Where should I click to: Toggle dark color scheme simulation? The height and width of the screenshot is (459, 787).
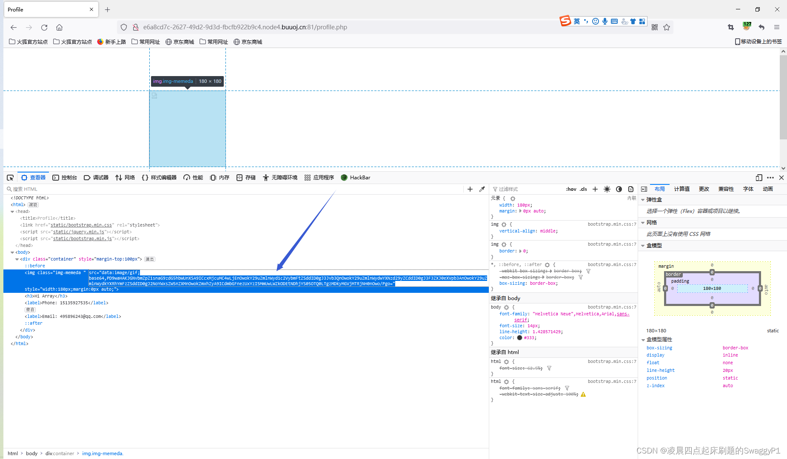point(619,189)
